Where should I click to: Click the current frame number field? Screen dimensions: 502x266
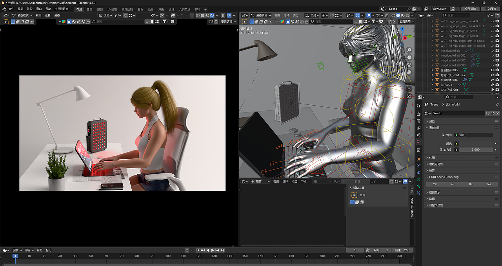[x=355, y=250]
